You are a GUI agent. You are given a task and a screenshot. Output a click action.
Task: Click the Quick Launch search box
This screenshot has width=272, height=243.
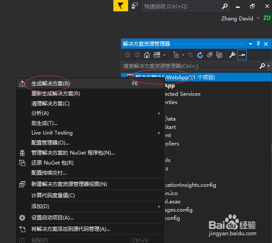(185, 6)
